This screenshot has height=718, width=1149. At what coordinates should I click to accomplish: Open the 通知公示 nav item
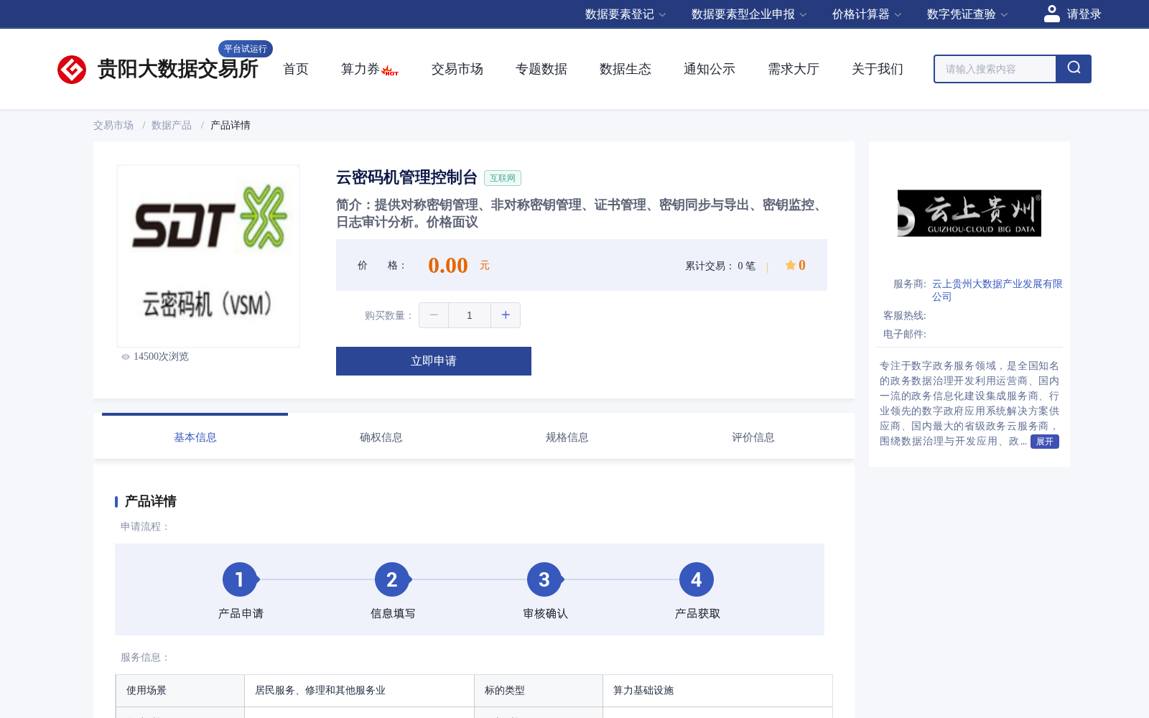710,69
